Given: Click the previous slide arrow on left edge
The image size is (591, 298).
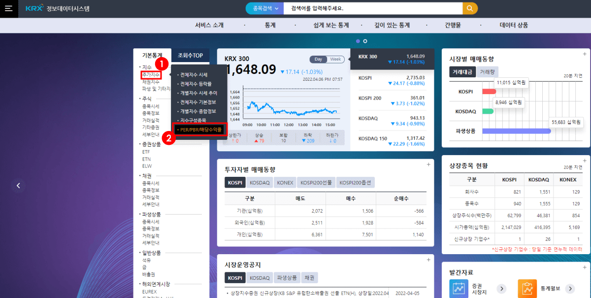Looking at the screenshot, I should tap(18, 186).
